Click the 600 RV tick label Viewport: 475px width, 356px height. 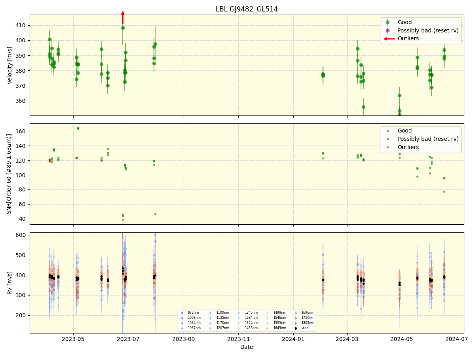21,235
